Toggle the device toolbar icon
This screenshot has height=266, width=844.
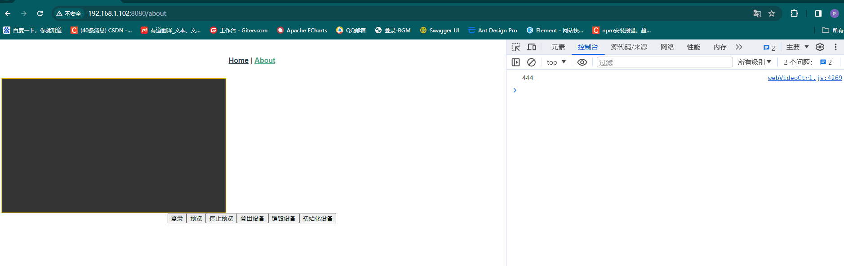click(532, 47)
